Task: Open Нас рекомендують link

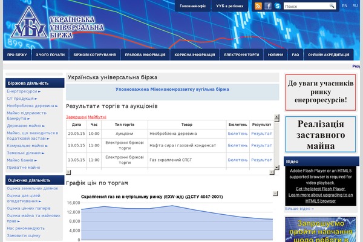Action: (25, 228)
